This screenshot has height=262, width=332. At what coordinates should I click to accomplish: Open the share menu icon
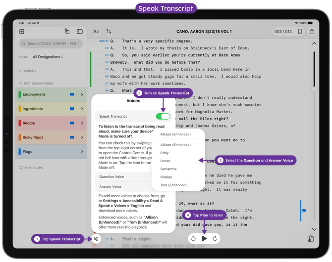(x=312, y=32)
